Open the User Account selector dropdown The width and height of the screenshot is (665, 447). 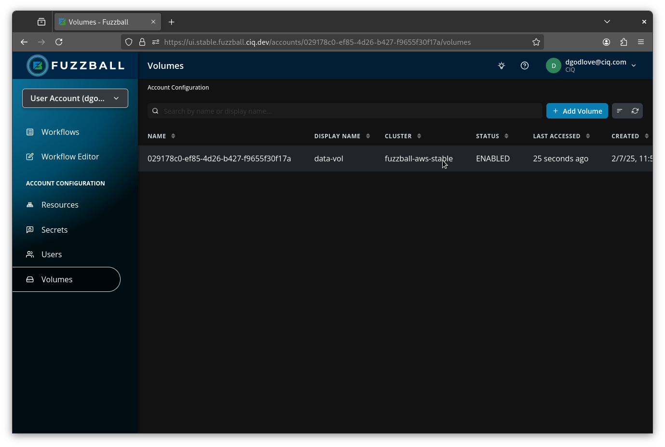pyautogui.click(x=75, y=98)
